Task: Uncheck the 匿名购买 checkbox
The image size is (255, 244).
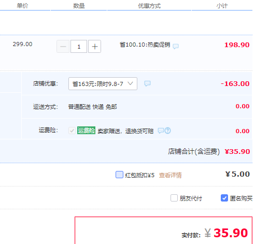Action: tap(224, 198)
